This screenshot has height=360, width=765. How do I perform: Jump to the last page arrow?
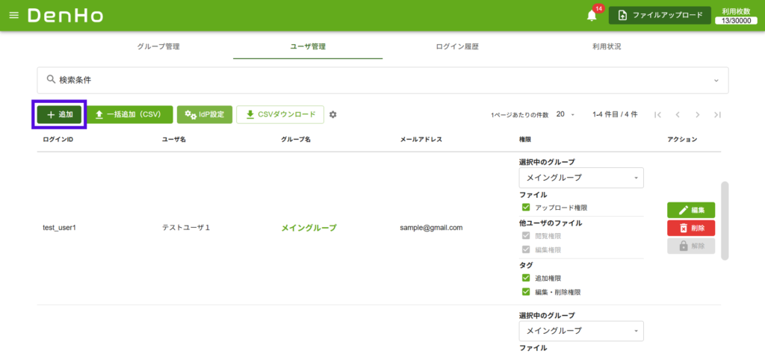click(717, 114)
